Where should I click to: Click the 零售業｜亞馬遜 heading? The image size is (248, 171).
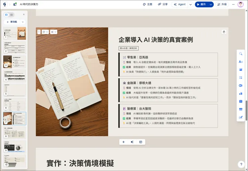click(138, 57)
